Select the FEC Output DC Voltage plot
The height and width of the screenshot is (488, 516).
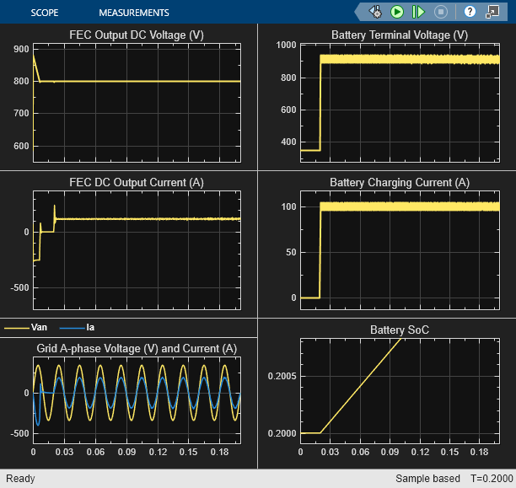[x=137, y=103]
